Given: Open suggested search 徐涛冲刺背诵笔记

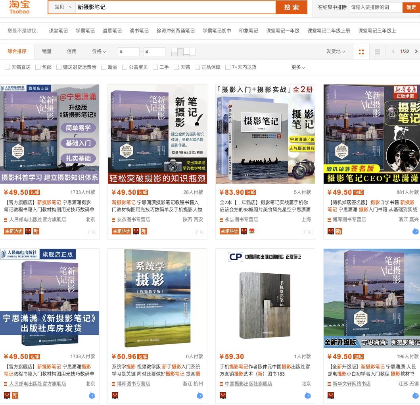Looking at the screenshot, I should [x=175, y=31].
